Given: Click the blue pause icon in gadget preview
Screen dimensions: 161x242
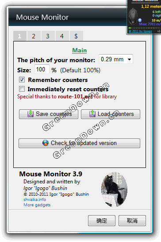Looking at the screenshot, I should [x=140, y=20].
